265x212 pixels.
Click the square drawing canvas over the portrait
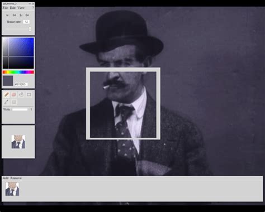click(123, 105)
